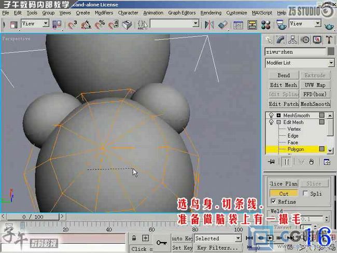
Task: Toggle Show End Result icon
Action: pyautogui.click(x=287, y=162)
